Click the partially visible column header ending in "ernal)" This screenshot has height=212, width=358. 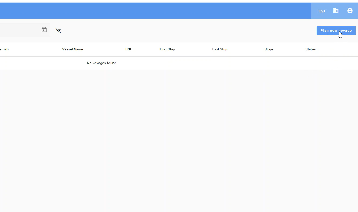4,49
